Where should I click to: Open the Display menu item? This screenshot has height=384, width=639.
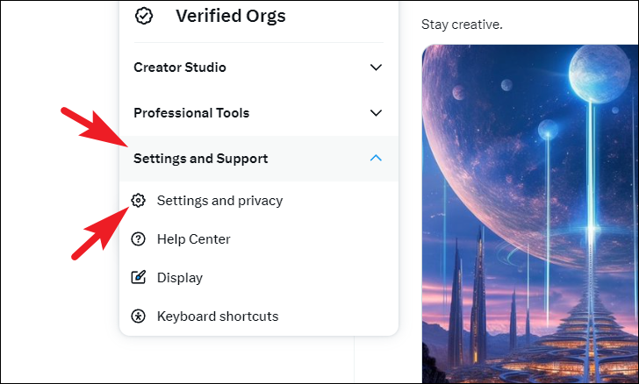[x=179, y=278]
